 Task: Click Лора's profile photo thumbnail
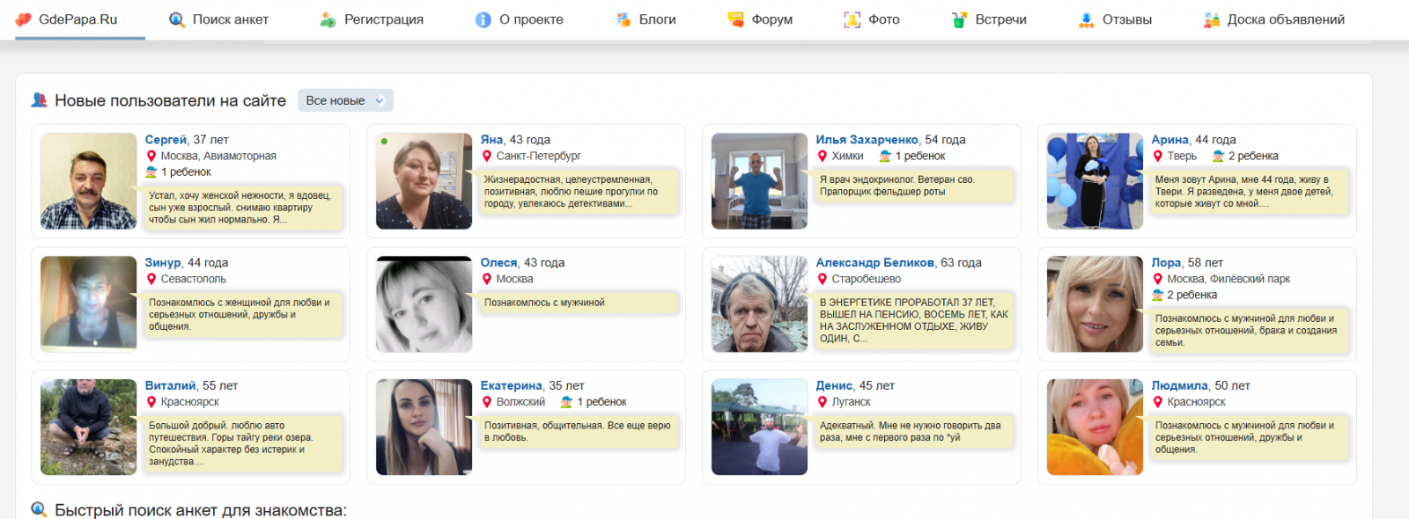pos(1095,304)
